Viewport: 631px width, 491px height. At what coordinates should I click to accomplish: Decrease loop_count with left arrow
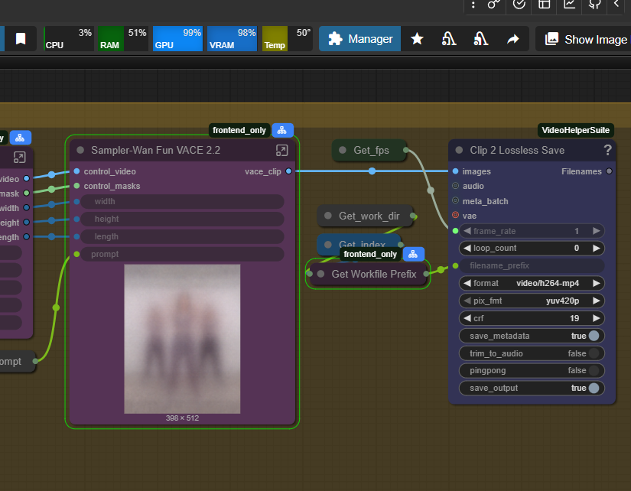tap(467, 249)
